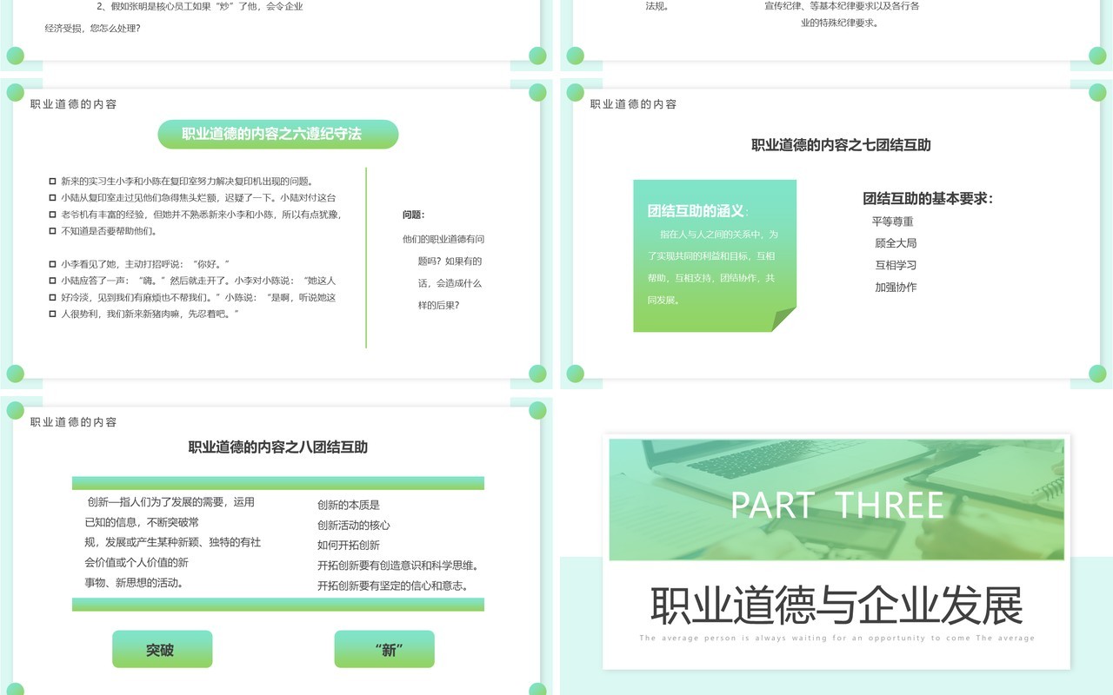Click the header 职业道德的内容 on the 遵纪守法 slide
The height and width of the screenshot is (695, 1113).
click(73, 104)
